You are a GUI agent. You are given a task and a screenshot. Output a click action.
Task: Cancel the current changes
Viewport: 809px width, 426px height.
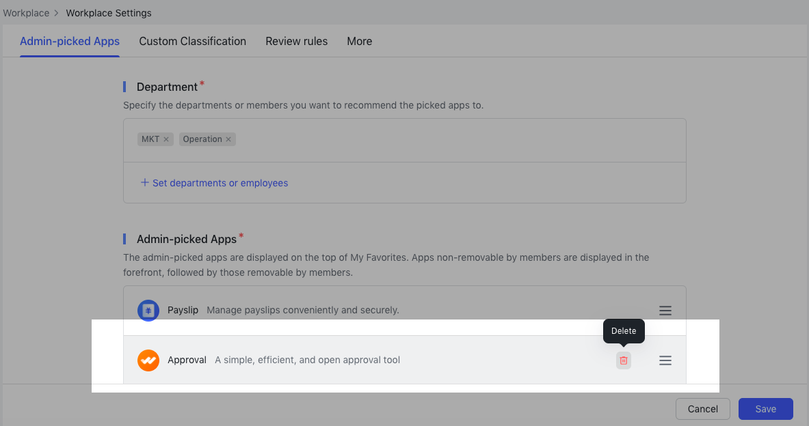702,408
